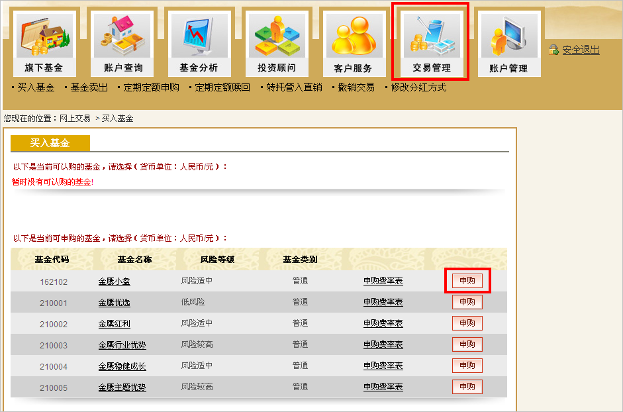Image resolution: width=623 pixels, height=412 pixels.
Task: Open 申购费率表 for 金鹰行业优势
Action: coord(383,345)
